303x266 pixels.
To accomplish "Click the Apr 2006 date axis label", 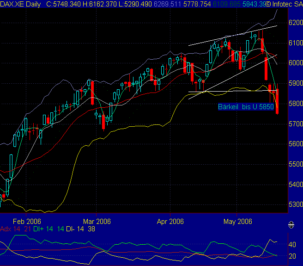I will pyautogui.click(x=170, y=222).
